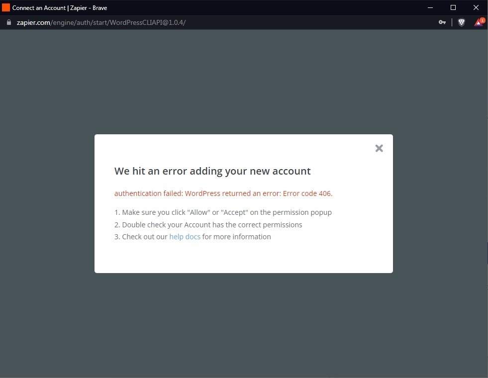Open Brave Rewards triangle icon

[479, 22]
